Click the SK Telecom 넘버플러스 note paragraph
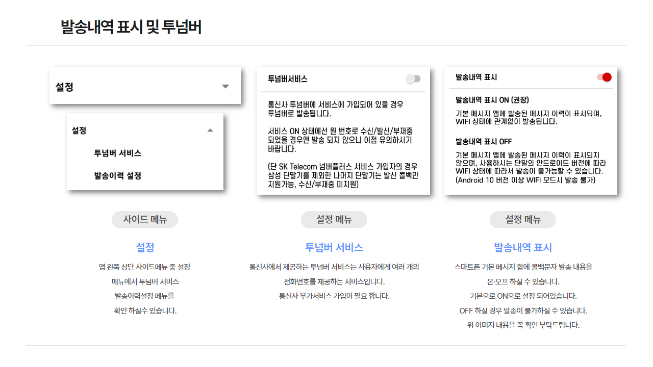The width and height of the screenshot is (653, 367). (x=343, y=175)
